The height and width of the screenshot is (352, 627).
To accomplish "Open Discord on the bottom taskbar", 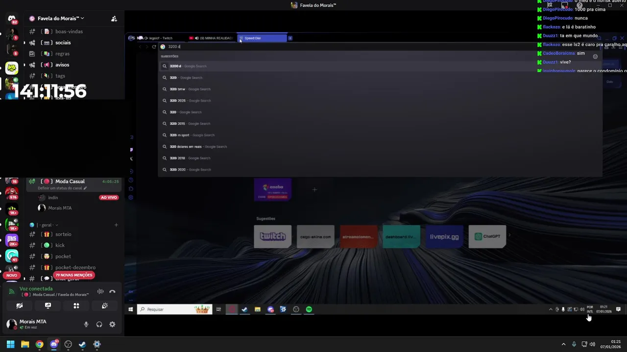I will [x=54, y=344].
